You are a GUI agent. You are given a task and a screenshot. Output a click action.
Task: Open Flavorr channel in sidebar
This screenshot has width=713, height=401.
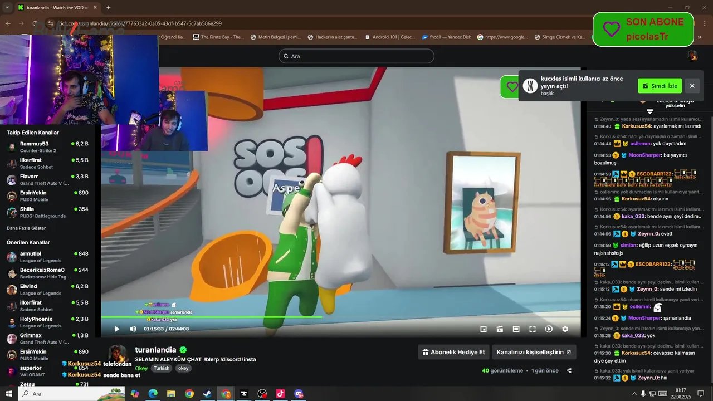coord(47,179)
